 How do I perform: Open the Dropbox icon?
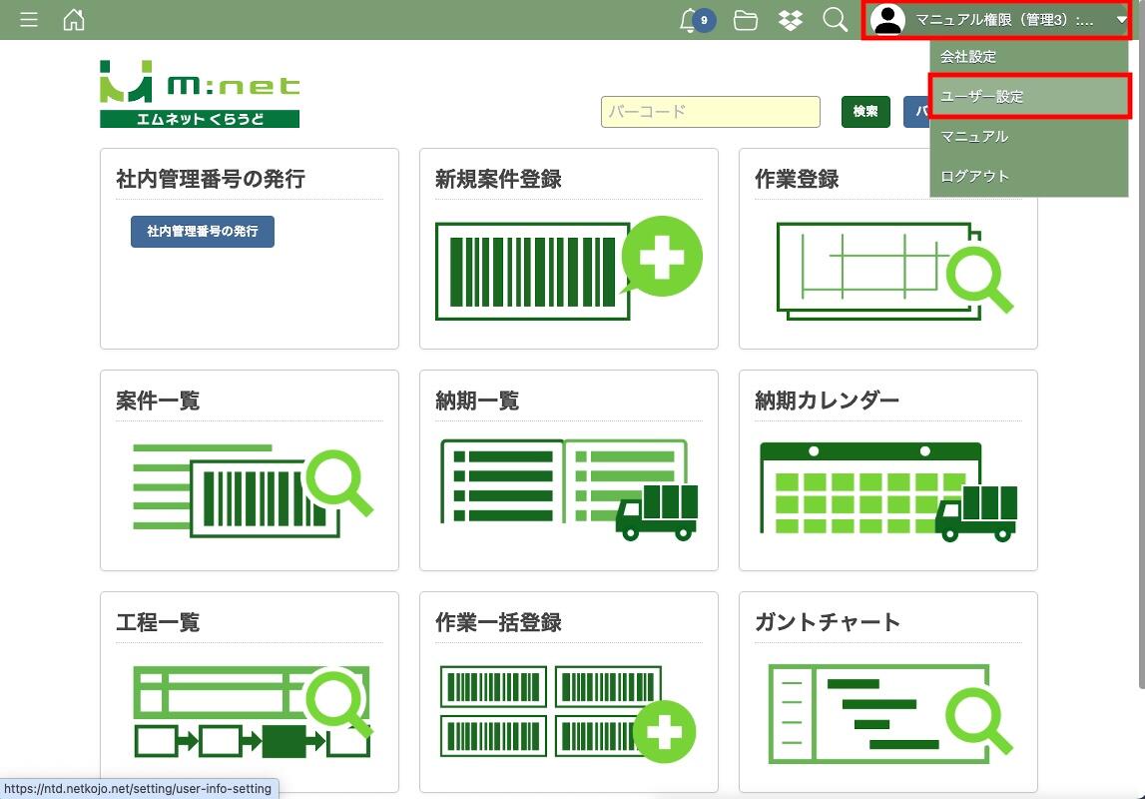[791, 20]
